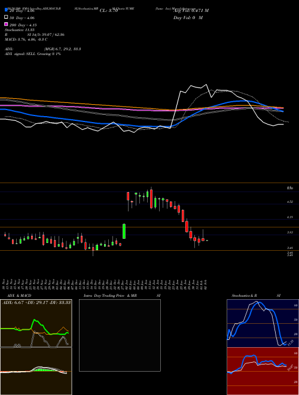This screenshot has width=299, height=395.
Task: Click the 'MACD: 3.76, 4.06, -0.3 C' line
Action: (26, 39)
